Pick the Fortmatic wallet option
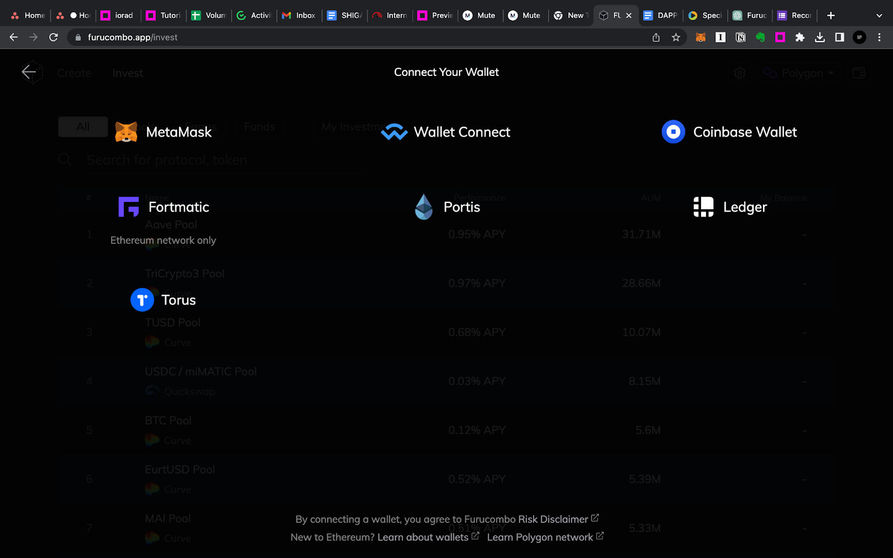Screen dimensions: 893x558 (x=163, y=207)
